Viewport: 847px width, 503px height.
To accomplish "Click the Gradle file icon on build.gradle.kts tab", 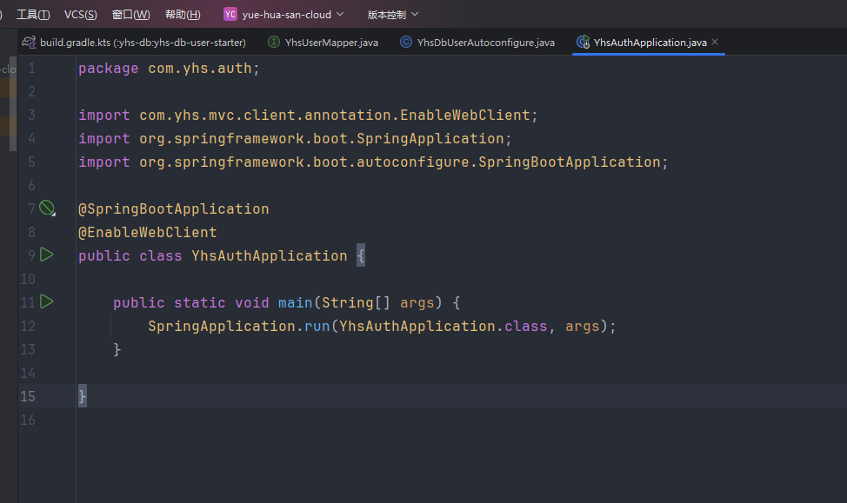I will (29, 42).
